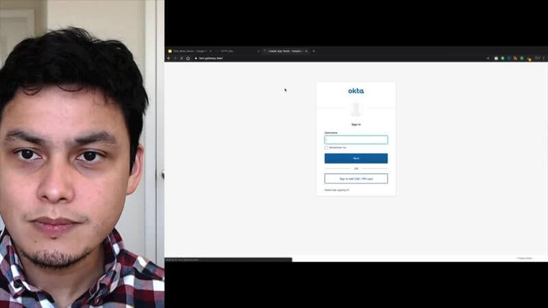Open the Chrome three-dot menu
The height and width of the screenshot is (308, 548).
(x=544, y=58)
